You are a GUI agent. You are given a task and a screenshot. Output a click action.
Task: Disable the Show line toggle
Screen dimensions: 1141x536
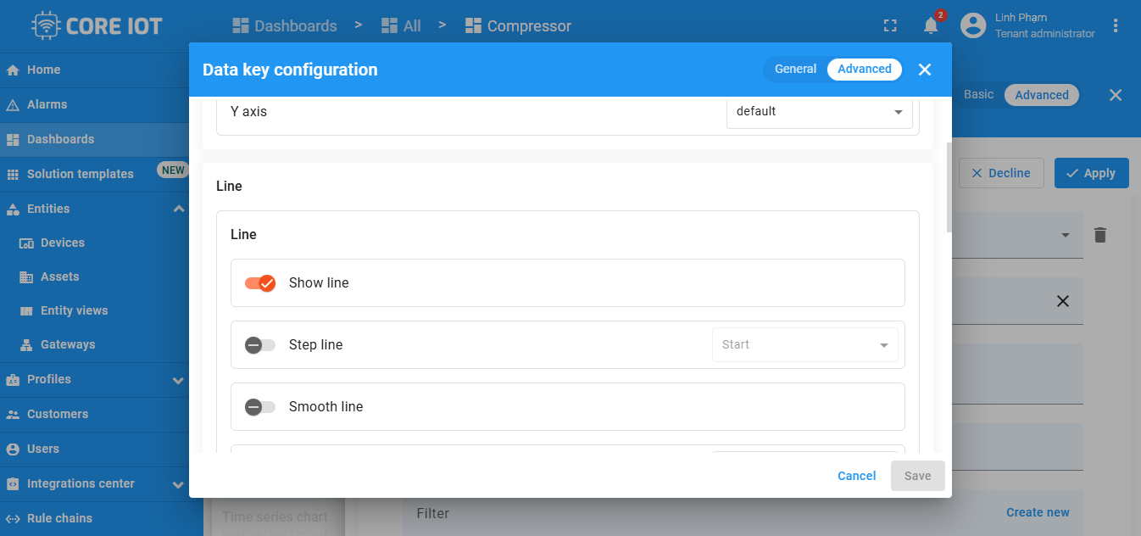point(260,283)
